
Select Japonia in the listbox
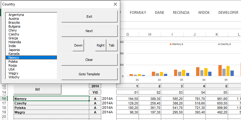(x=15, y=50)
